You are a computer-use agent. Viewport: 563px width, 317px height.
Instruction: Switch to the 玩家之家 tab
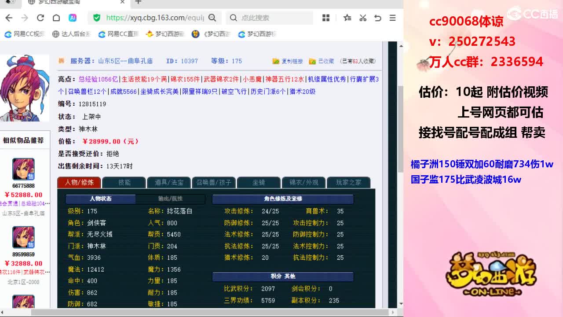coord(349,182)
